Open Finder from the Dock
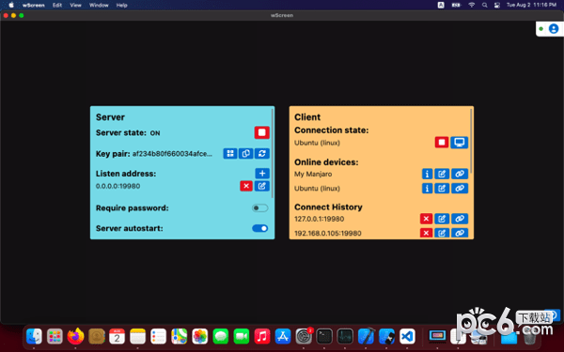Viewport: 564px width, 352px height. click(x=34, y=337)
